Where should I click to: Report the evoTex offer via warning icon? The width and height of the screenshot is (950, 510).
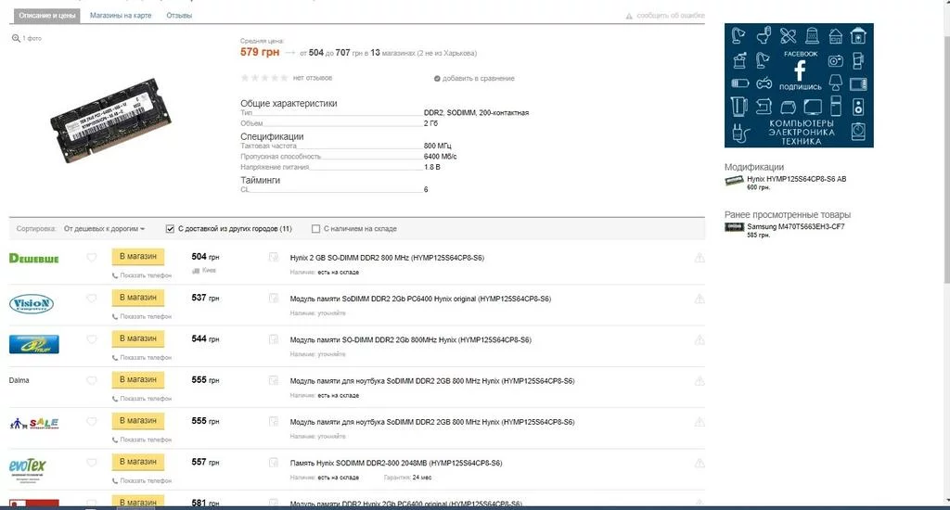[x=700, y=464]
